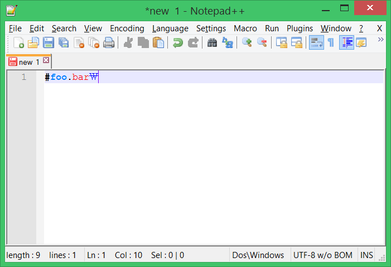
Task: Click the Replace toolbar icon
Action: point(227,42)
